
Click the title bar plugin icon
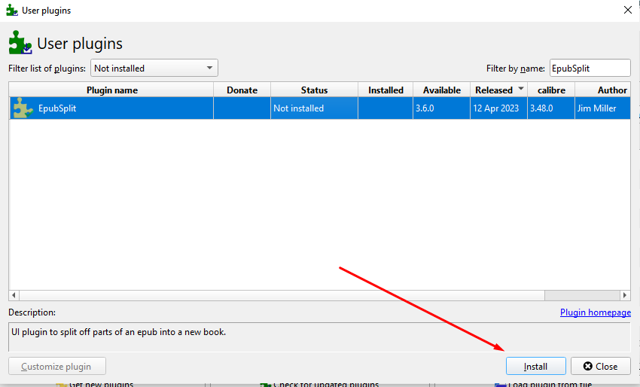12,11
